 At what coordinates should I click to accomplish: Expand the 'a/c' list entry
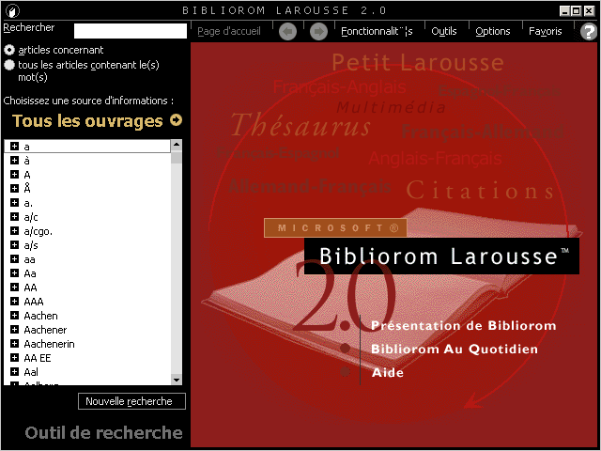pos(15,217)
